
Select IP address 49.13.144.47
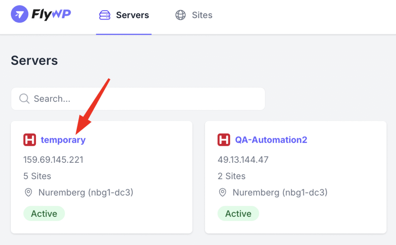(243, 160)
